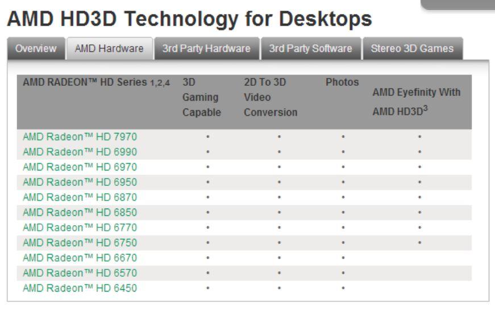Open the AMD Radeon HD 6950 link
495x316 pixels.
pyautogui.click(x=80, y=182)
